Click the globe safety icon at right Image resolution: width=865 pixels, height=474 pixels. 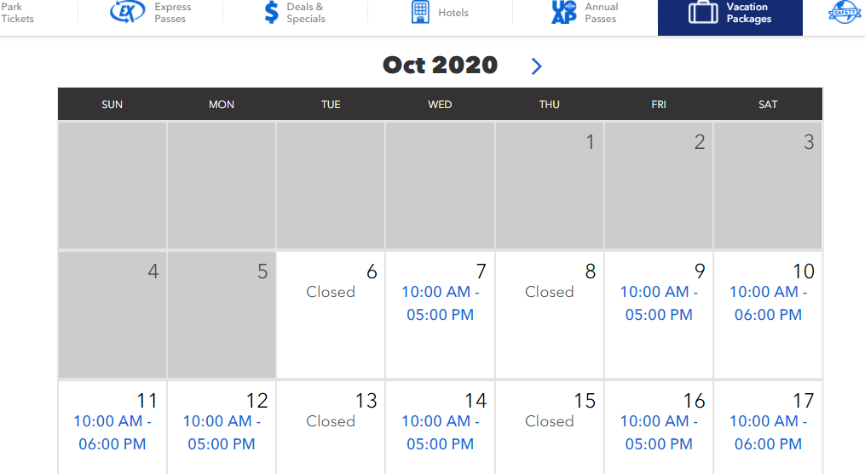pyautogui.click(x=845, y=12)
